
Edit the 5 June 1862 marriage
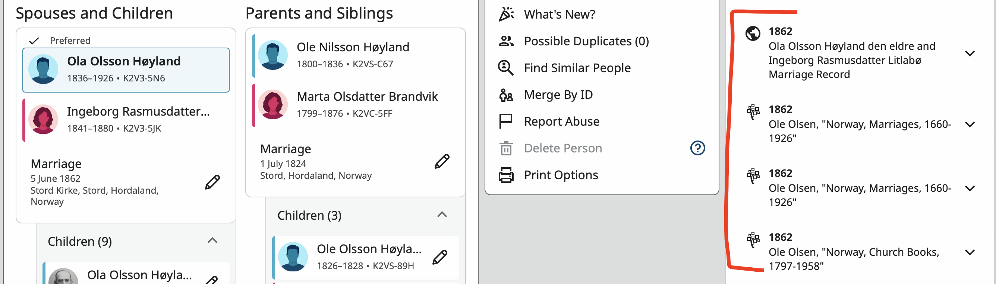point(212,182)
